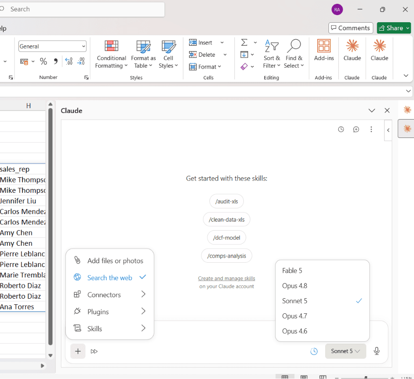The image size is (414, 379).
Task: Open Delete dropdown arrow
Action: (225, 55)
